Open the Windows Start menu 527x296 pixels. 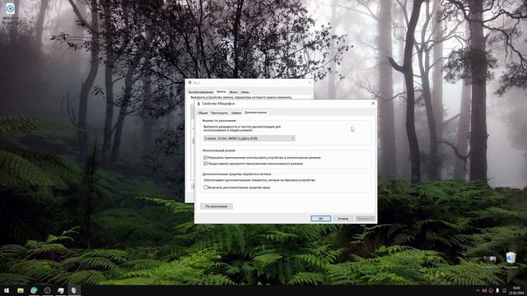pyautogui.click(x=7, y=290)
